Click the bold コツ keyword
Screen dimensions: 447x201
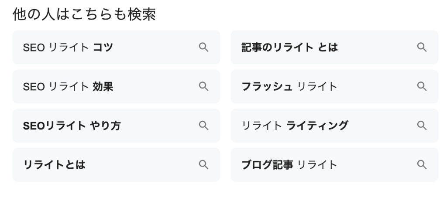click(103, 48)
